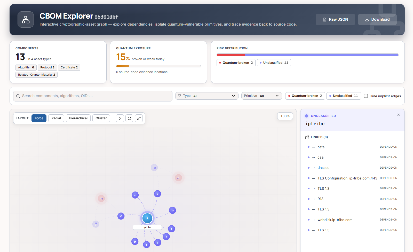Image resolution: width=413 pixels, height=252 pixels.
Task: Click the external link icon beside LINKED (9)
Action: (x=307, y=137)
